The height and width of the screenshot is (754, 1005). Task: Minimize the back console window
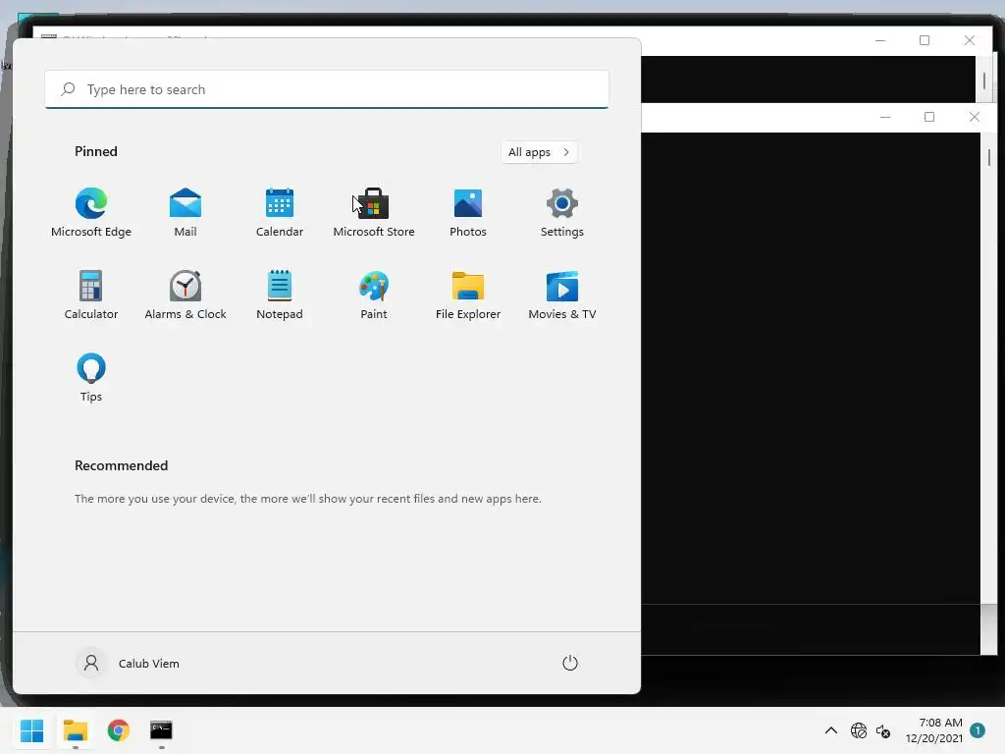(880, 40)
